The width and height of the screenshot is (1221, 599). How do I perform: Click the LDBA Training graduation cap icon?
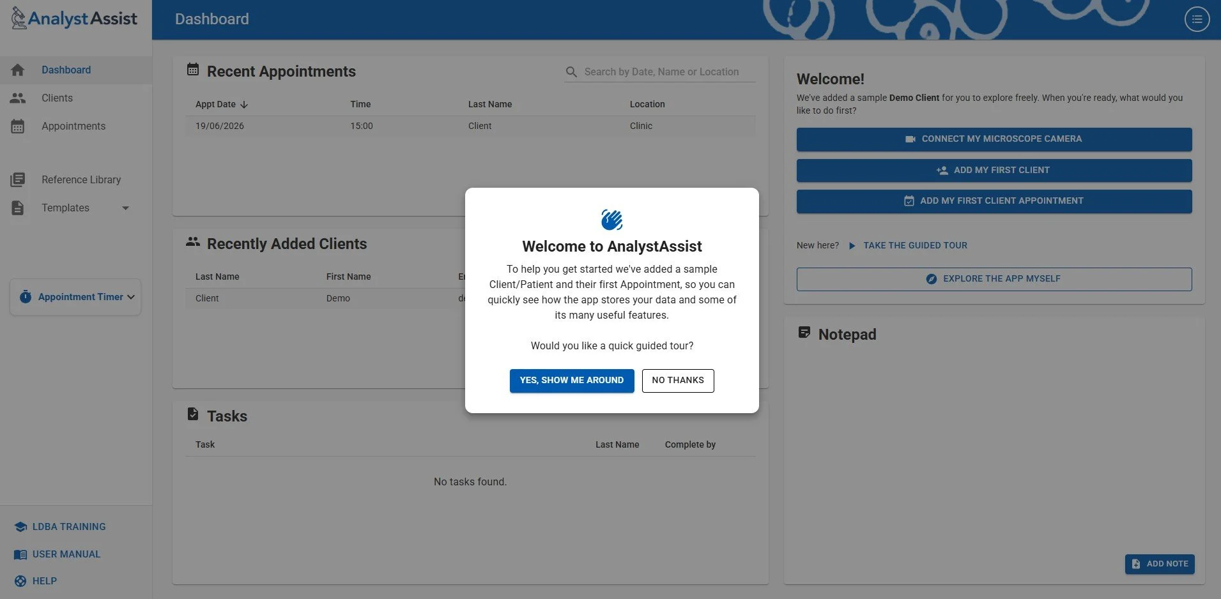[20, 527]
